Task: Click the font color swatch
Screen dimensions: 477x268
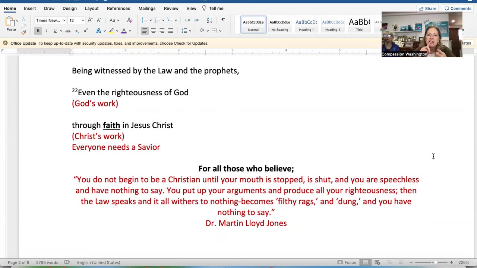Action: pos(124,31)
